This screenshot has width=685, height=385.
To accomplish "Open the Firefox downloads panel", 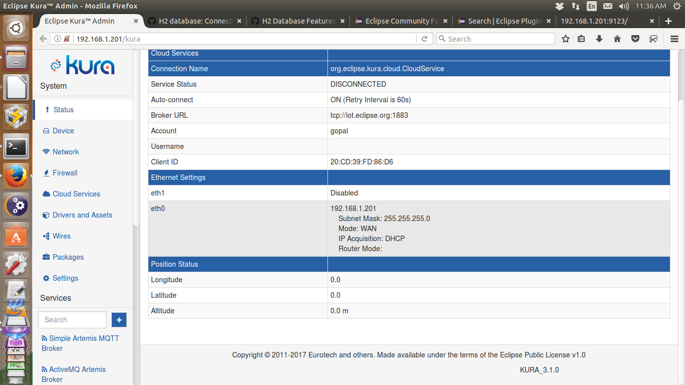I will click(599, 39).
